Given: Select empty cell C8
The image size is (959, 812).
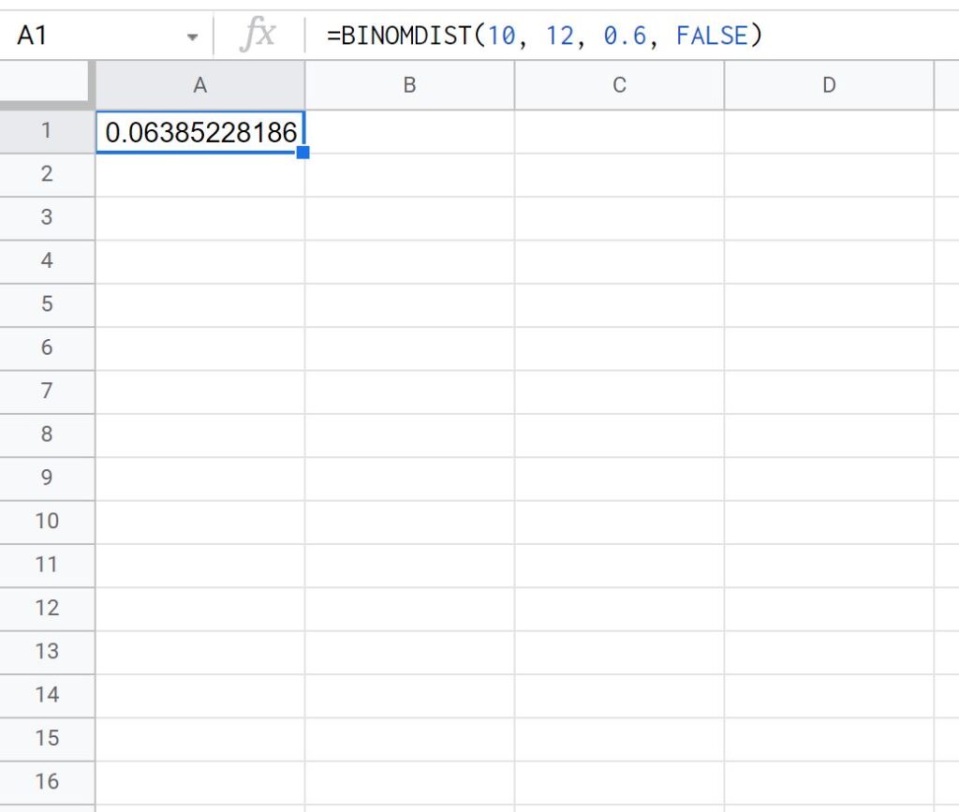Looking at the screenshot, I should tap(618, 435).
